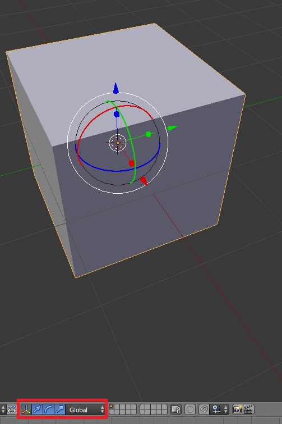Open the snap element type selector
Image resolution: width=282 pixels, height=424 pixels.
pyautogui.click(x=220, y=409)
